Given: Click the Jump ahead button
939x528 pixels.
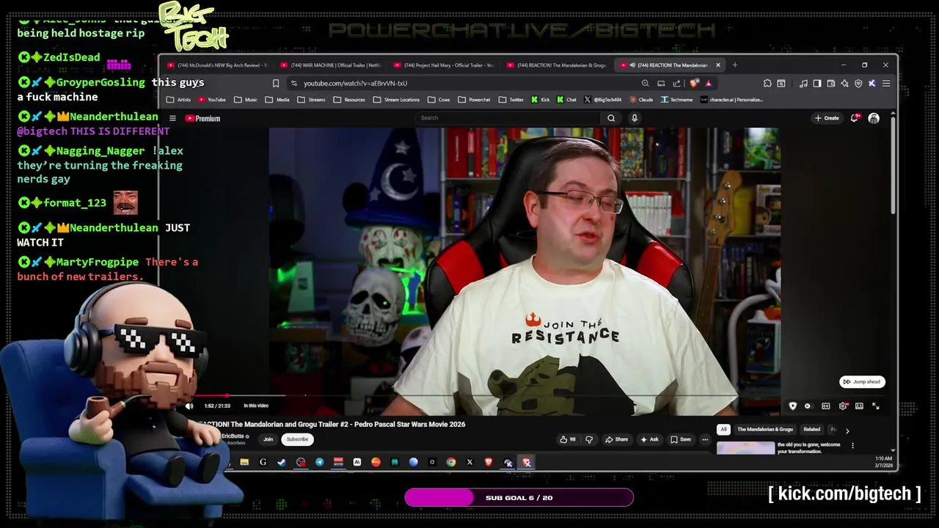Looking at the screenshot, I should coord(862,381).
